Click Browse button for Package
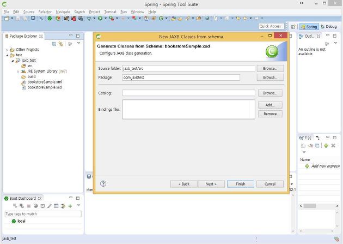This screenshot has height=244, width=343. 270,78
